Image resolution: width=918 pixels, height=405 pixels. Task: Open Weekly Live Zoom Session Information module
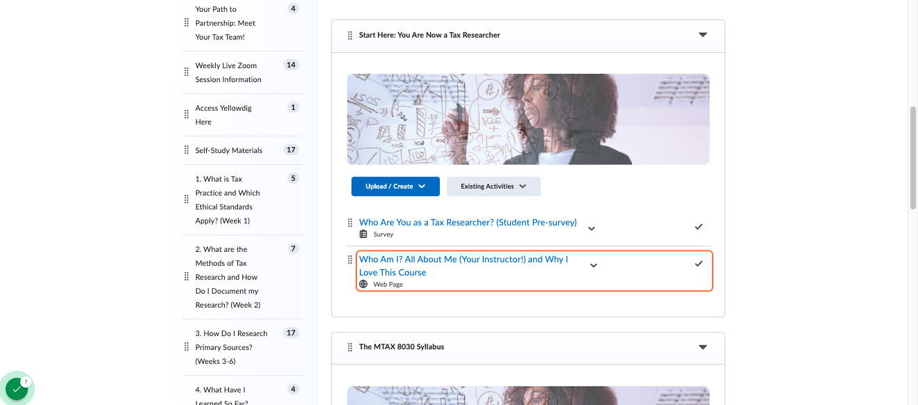click(x=228, y=72)
